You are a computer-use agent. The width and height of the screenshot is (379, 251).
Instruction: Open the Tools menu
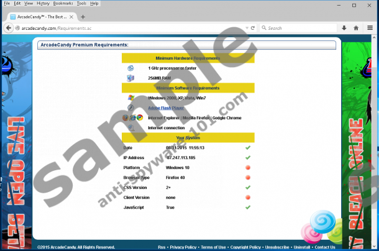[x=81, y=4]
